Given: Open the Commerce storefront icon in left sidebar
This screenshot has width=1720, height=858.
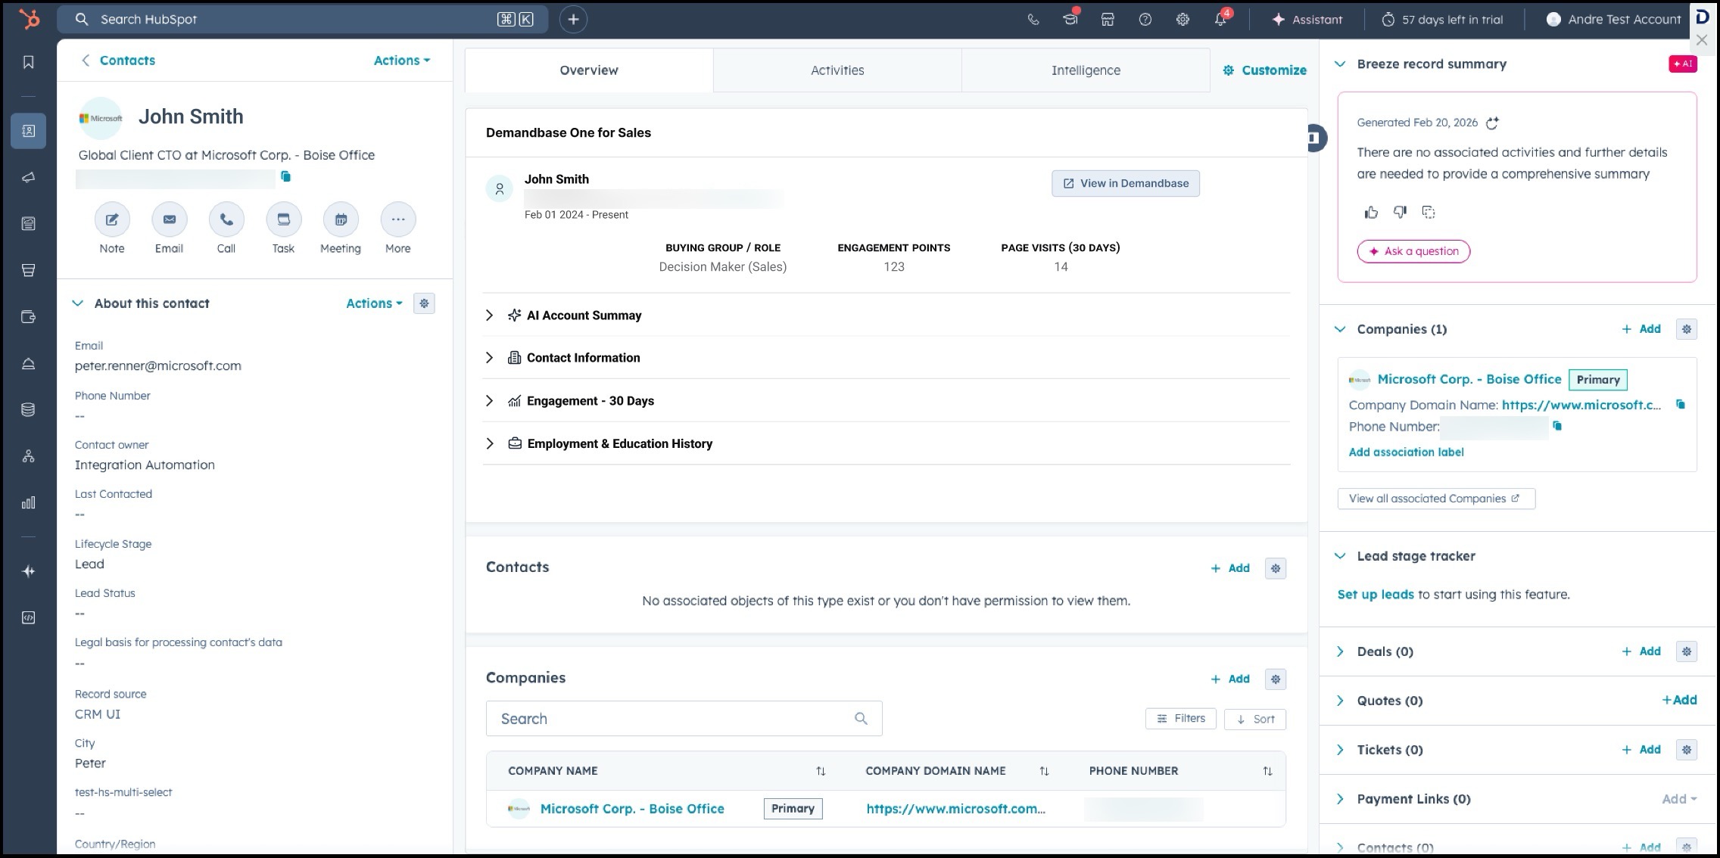Looking at the screenshot, I should 29,270.
